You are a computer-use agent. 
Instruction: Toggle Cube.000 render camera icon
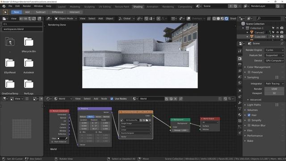pos(282,37)
